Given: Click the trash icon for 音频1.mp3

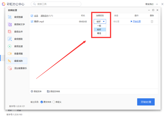Looking at the screenshot, I should (x=152, y=22).
